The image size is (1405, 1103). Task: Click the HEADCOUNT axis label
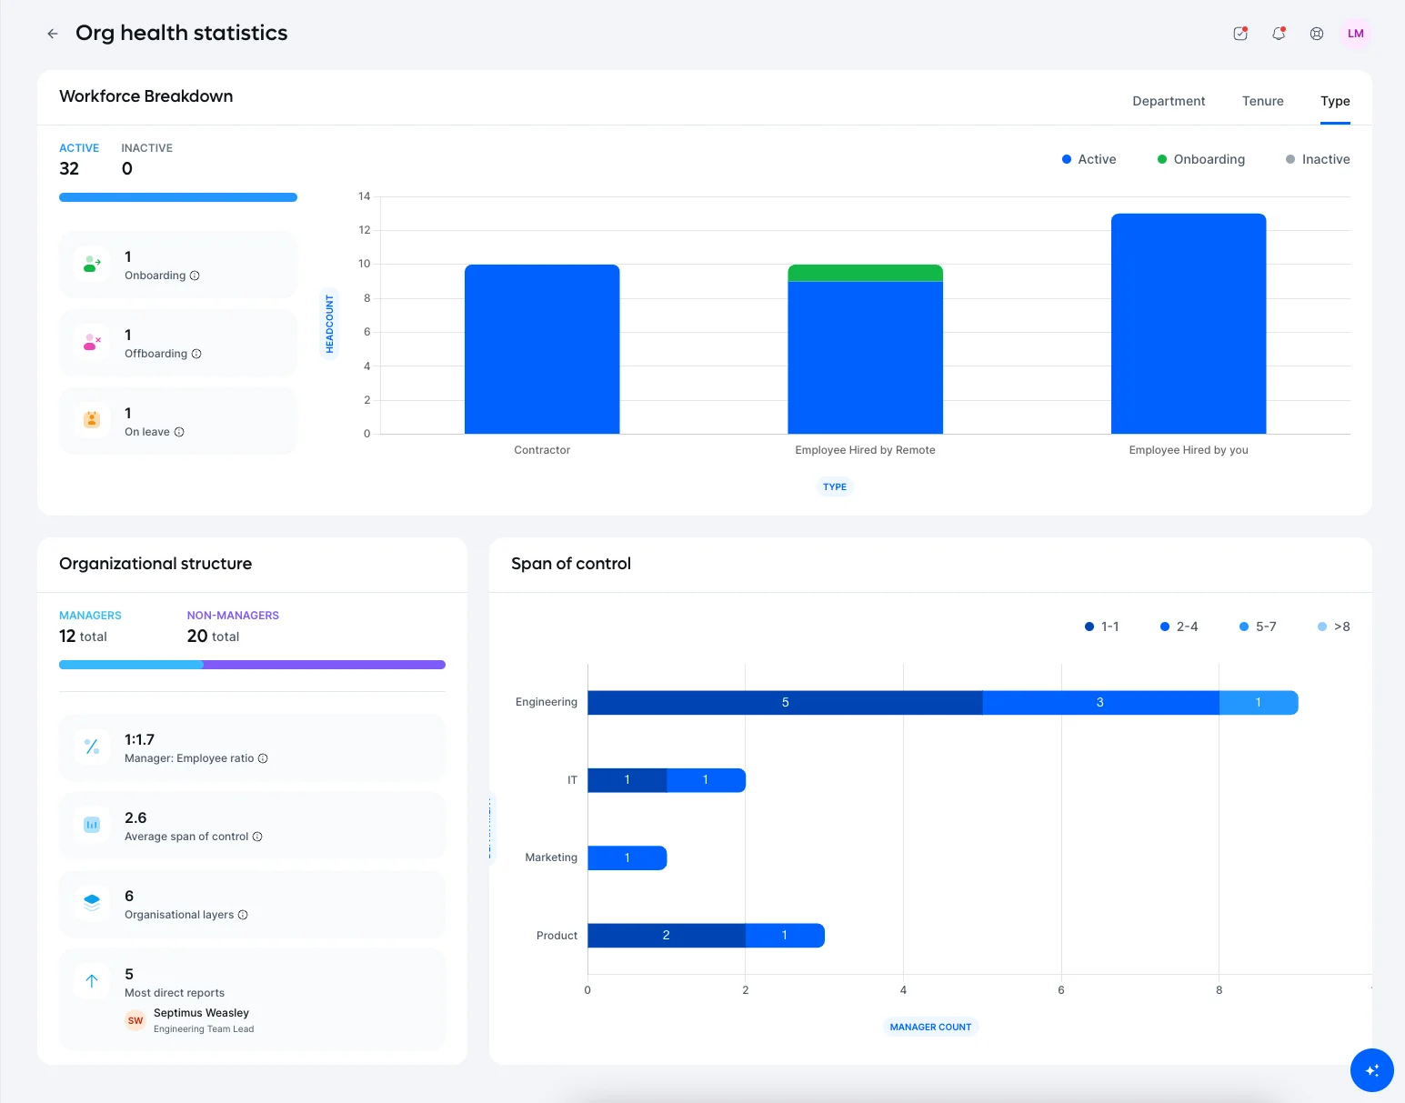coord(329,325)
